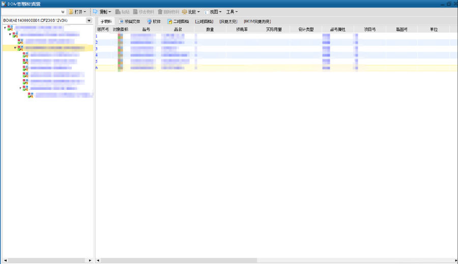Image resolution: width=458 pixels, height=264 pixels.
Task: Click the table's horizontal scrollbar thumb
Action: [x=179, y=260]
